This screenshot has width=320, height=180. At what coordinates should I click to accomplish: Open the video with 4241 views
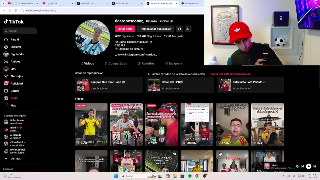(267, 124)
